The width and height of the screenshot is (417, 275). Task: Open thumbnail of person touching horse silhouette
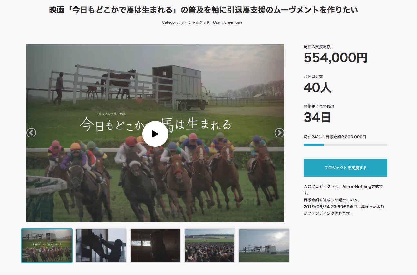point(101,246)
